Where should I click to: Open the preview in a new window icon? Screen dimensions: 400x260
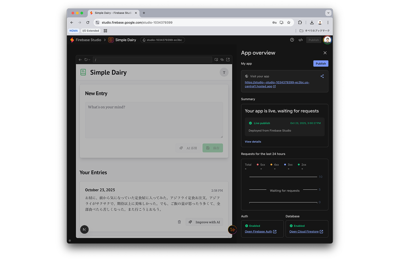[228, 59]
